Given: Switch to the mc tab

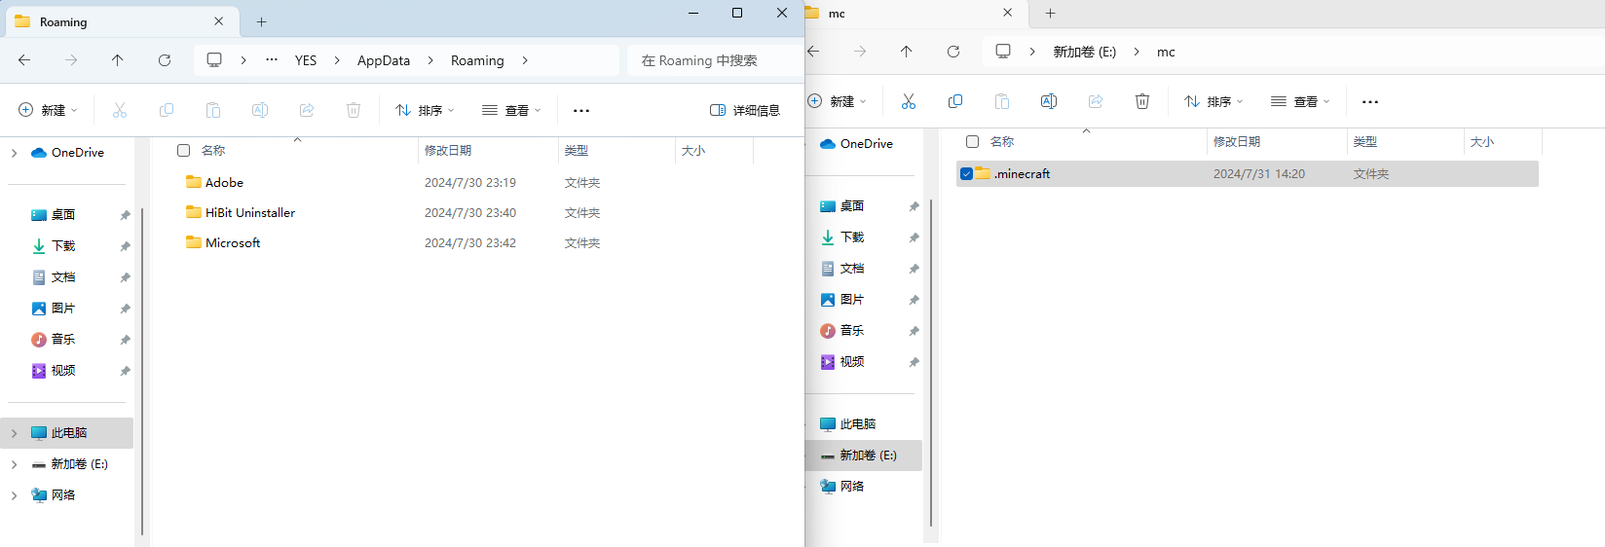Looking at the screenshot, I should click(x=914, y=14).
